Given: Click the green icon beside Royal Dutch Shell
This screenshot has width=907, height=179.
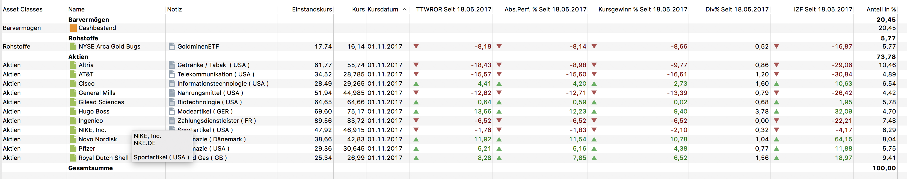Looking at the screenshot, I should tap(73, 158).
